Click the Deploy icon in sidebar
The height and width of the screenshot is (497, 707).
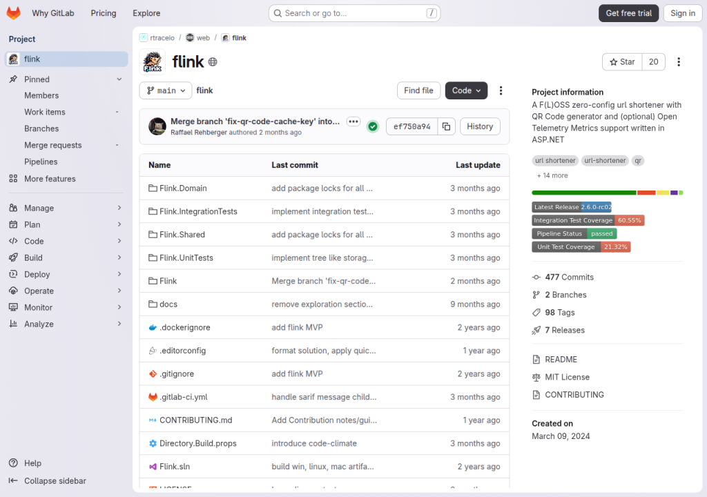pos(13,274)
